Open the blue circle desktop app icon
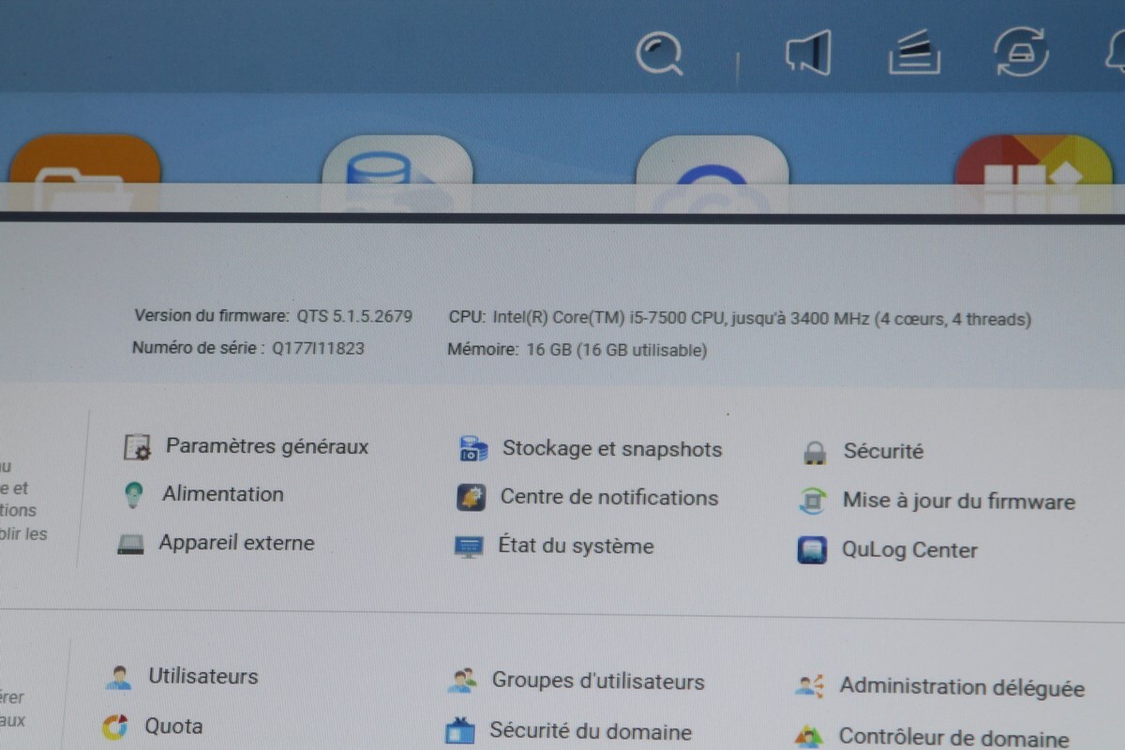The image size is (1125, 750). pyautogui.click(x=712, y=174)
